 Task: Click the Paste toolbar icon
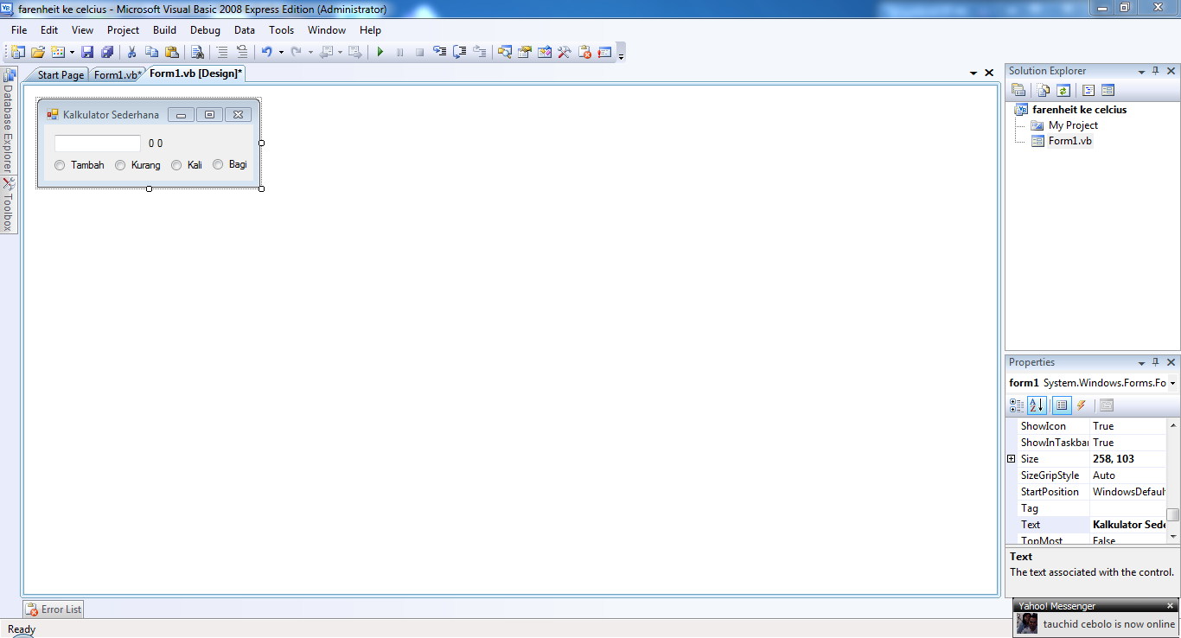(x=172, y=52)
